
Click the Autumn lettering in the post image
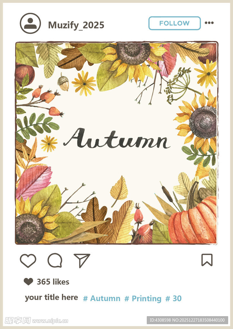pyautogui.click(x=117, y=138)
